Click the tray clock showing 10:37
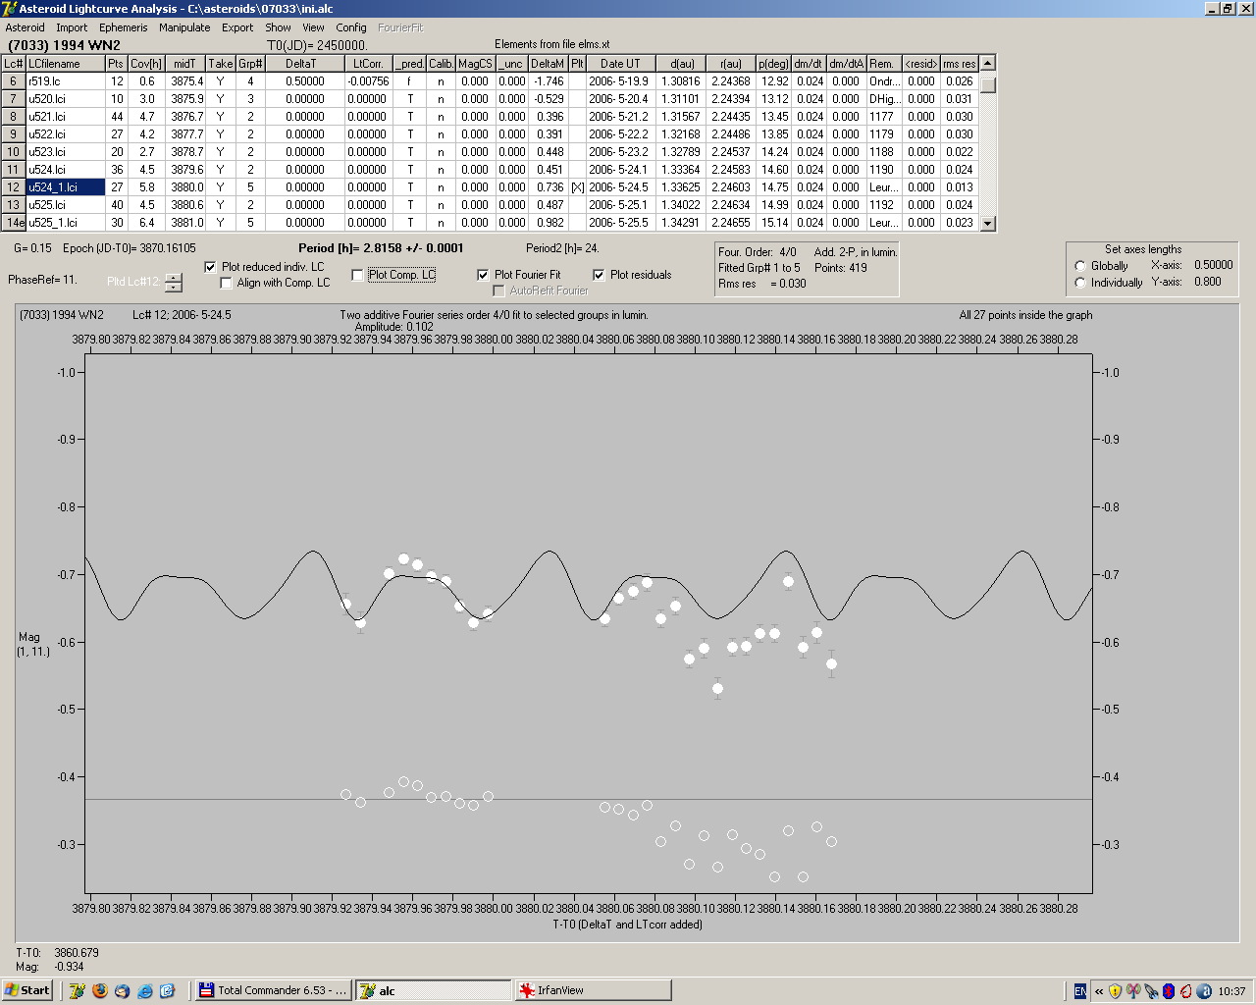The image size is (1256, 1005). [x=1231, y=991]
